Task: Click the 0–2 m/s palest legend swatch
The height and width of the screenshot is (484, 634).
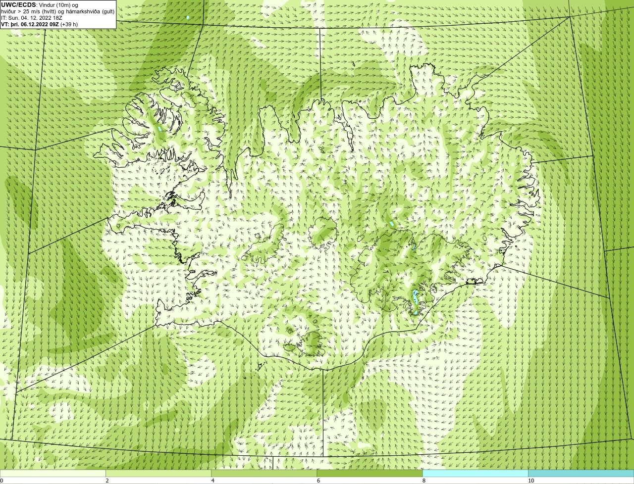Action: point(53,473)
